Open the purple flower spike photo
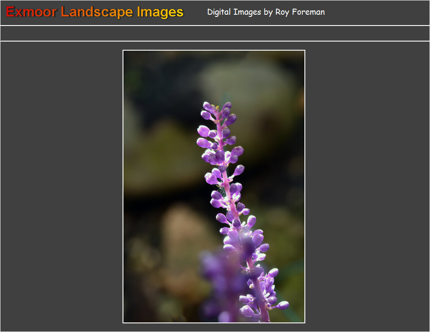Viewport: 430px width, 332px height. [214, 187]
